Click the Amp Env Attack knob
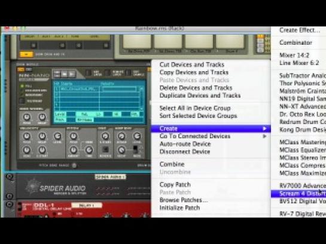 coord(121,136)
